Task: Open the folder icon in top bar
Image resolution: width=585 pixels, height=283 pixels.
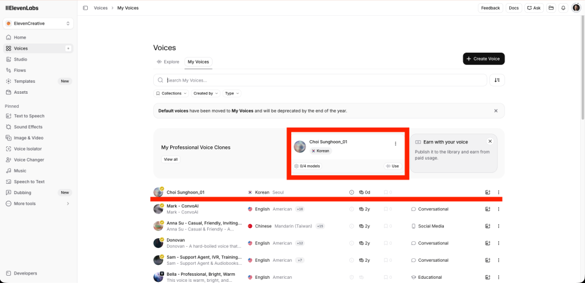Action: [550, 8]
